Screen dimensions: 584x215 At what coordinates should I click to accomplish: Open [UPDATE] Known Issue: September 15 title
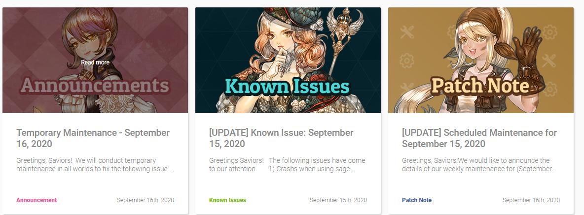[281, 138]
